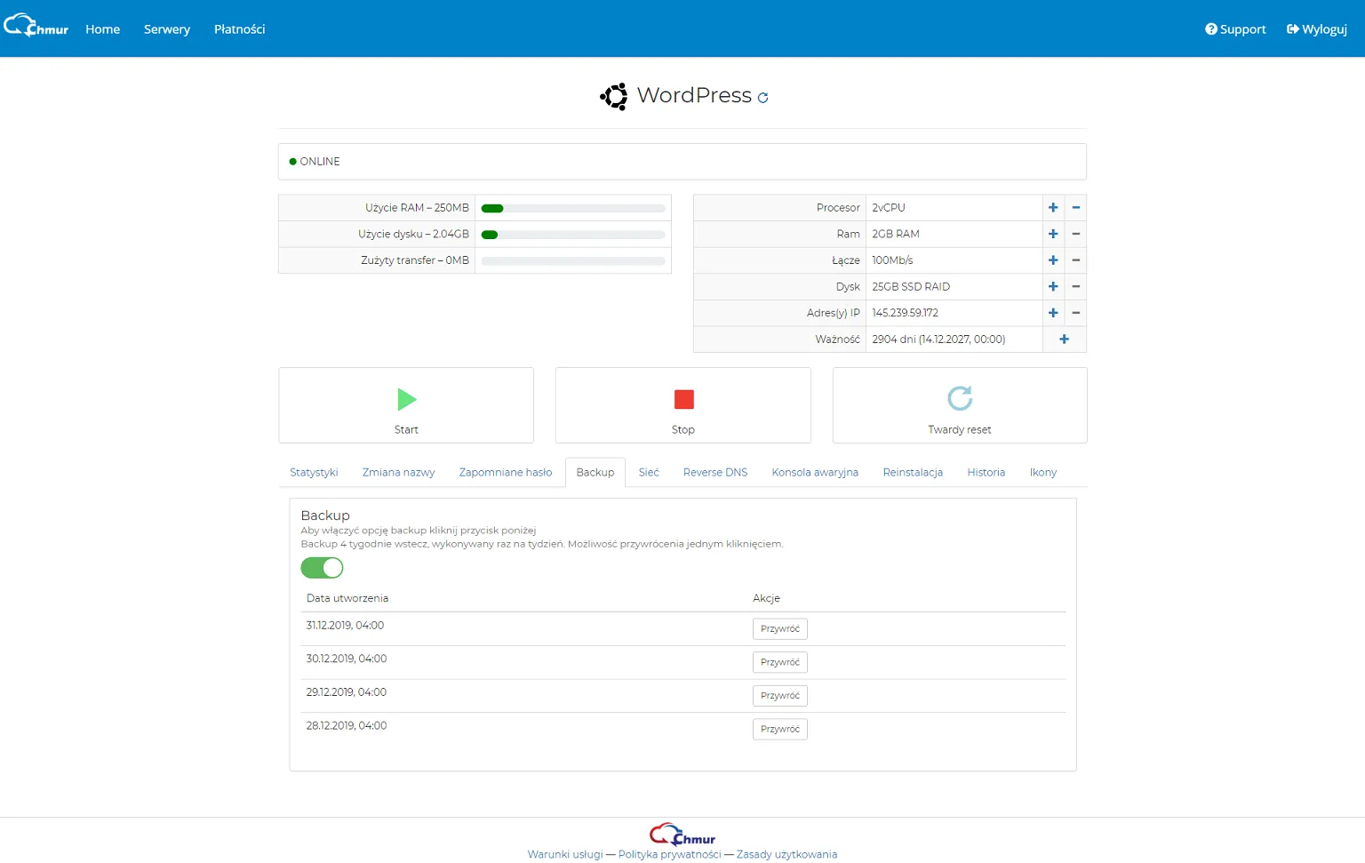1365x863 pixels.
Task: Restore the 30.12.2019 backup with Przywróć
Action: coord(780,662)
